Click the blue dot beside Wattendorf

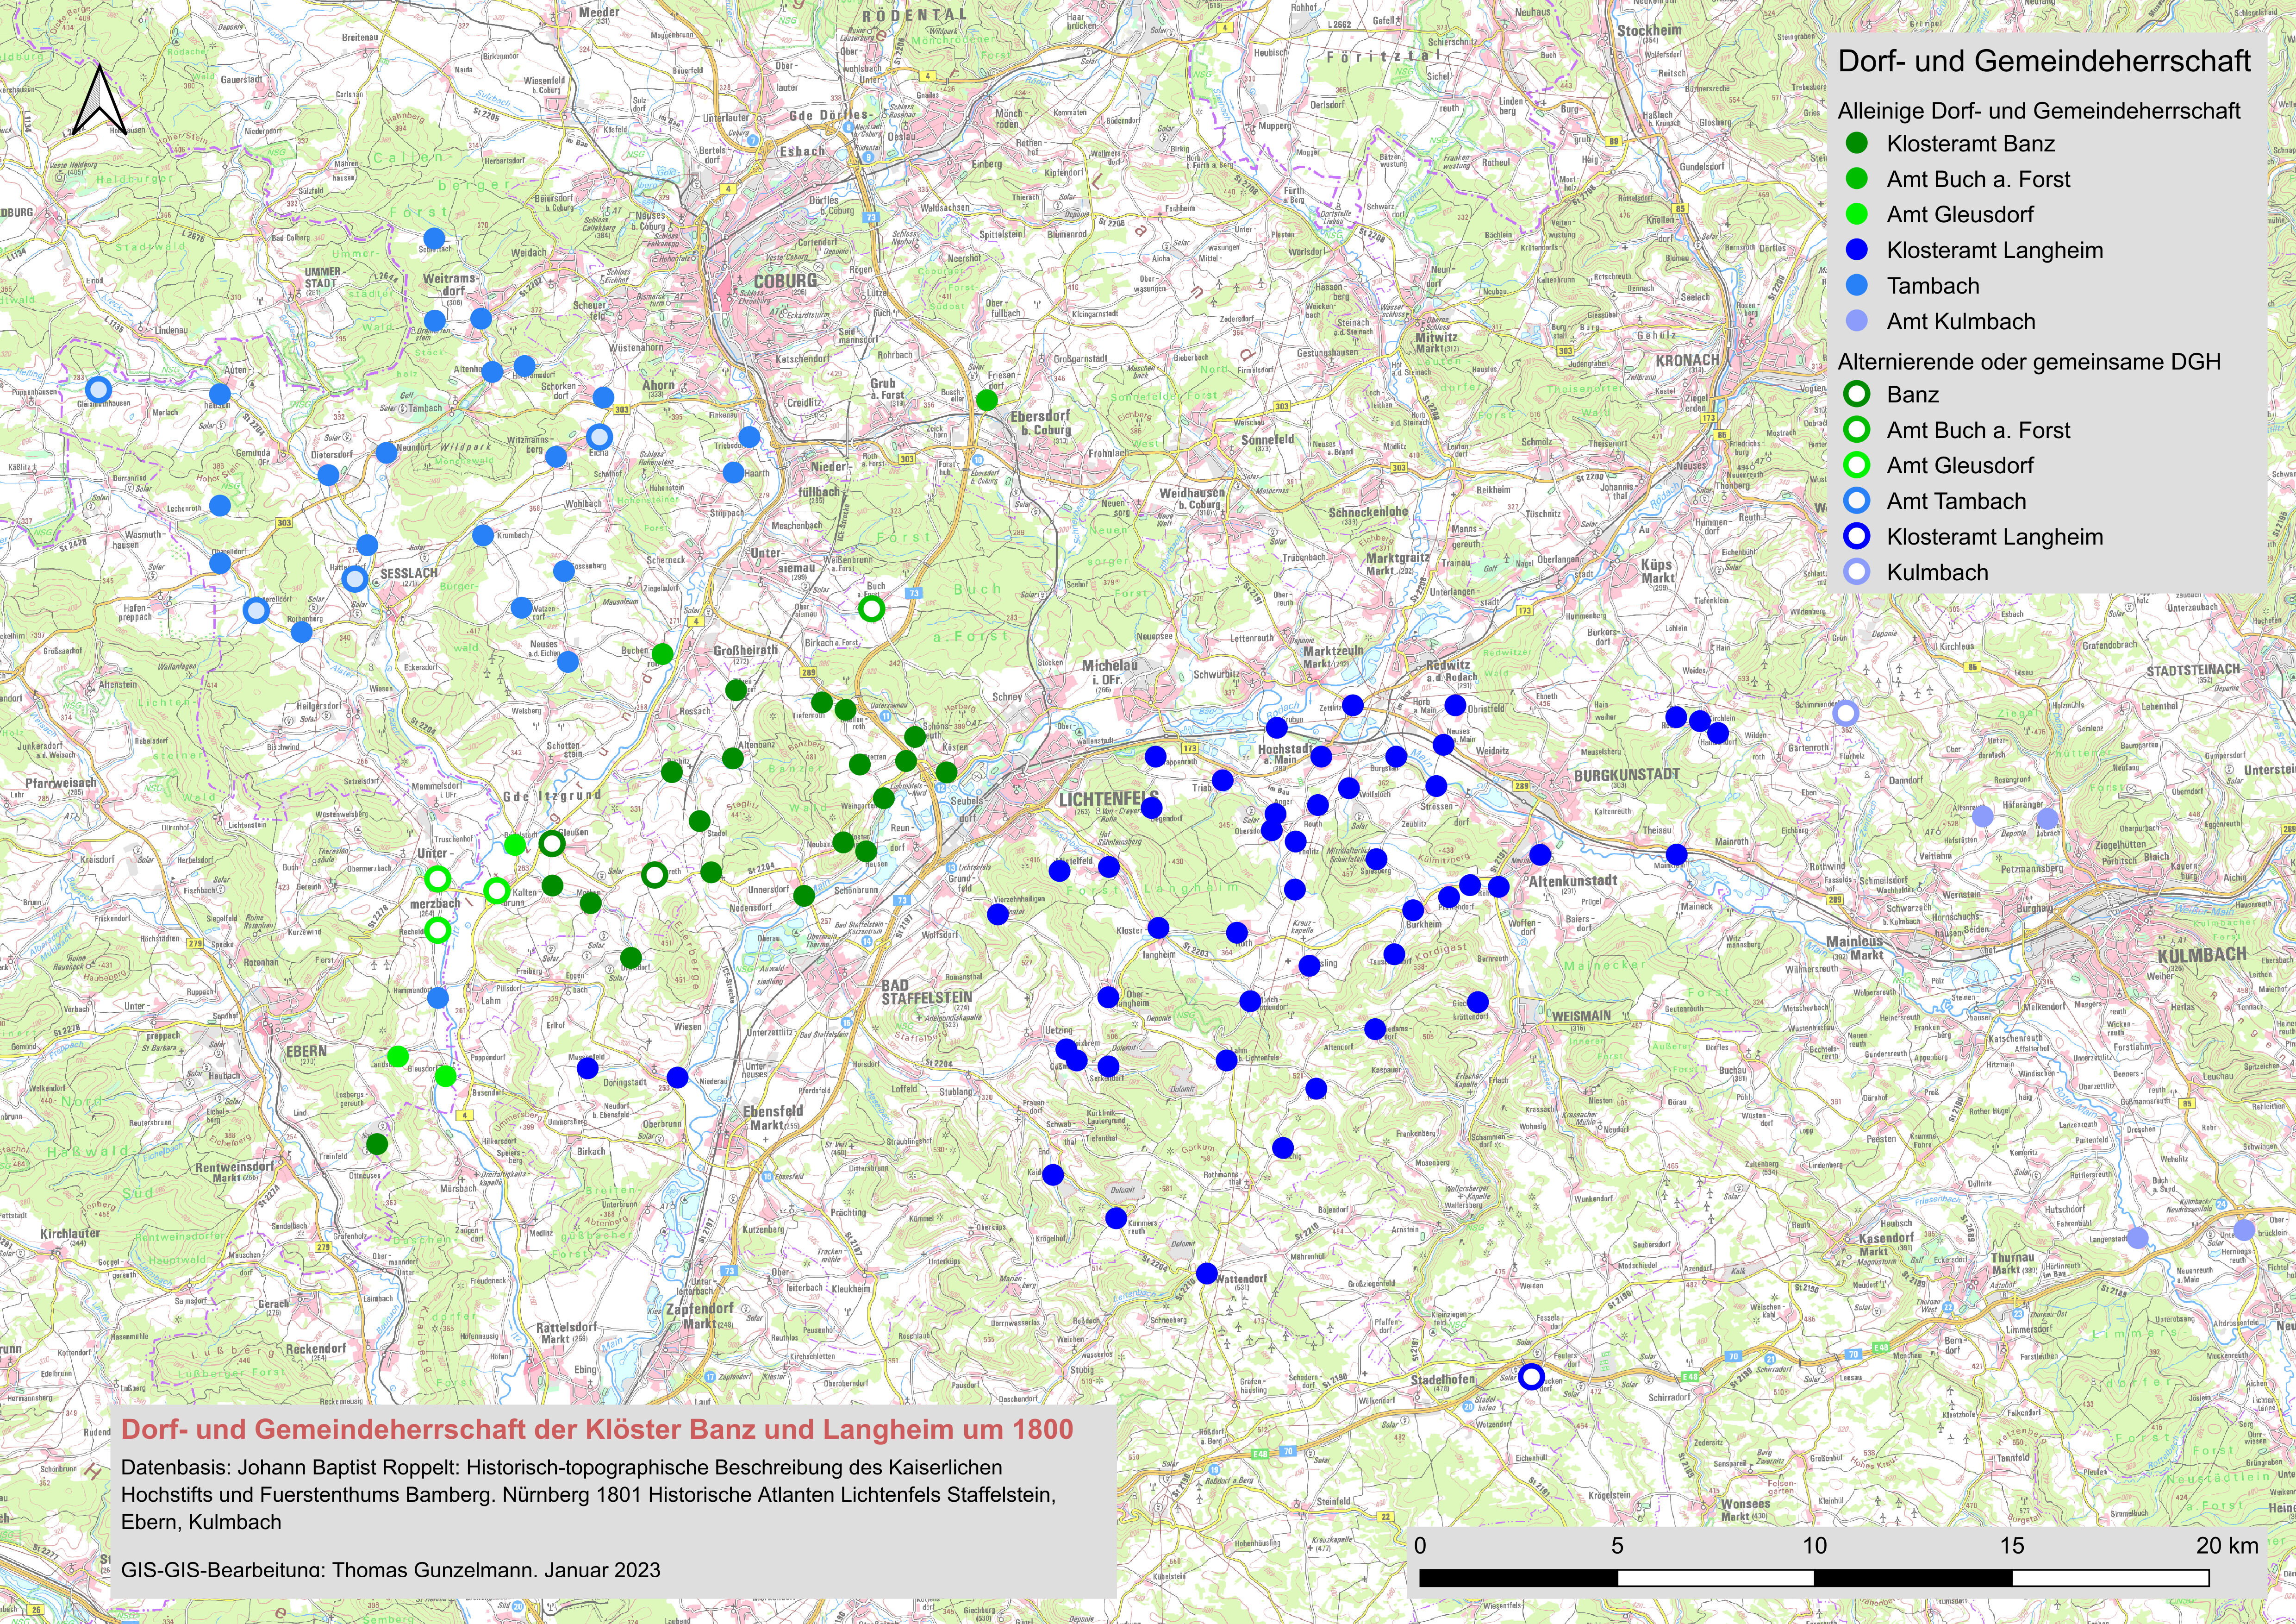pyautogui.click(x=1207, y=1274)
